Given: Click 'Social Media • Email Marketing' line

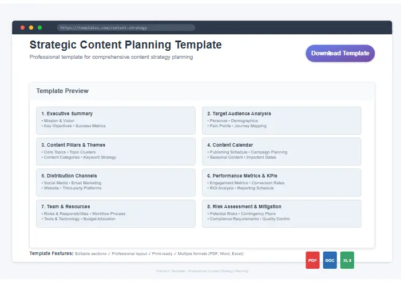Looking at the screenshot, I should tap(73, 183).
